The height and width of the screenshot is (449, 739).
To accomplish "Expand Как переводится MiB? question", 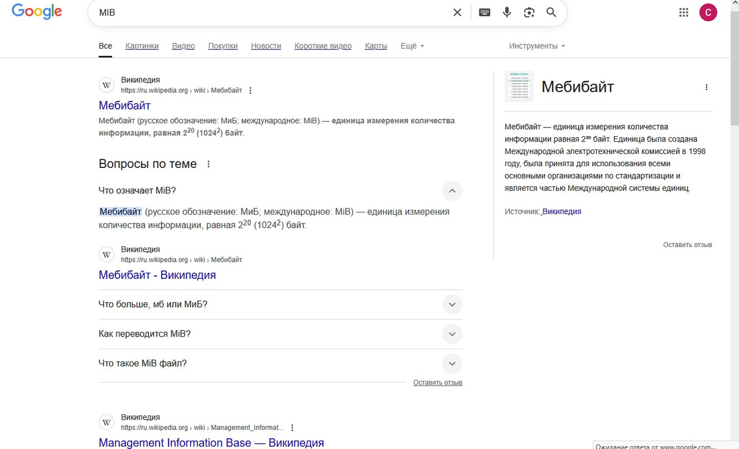I will (452, 334).
